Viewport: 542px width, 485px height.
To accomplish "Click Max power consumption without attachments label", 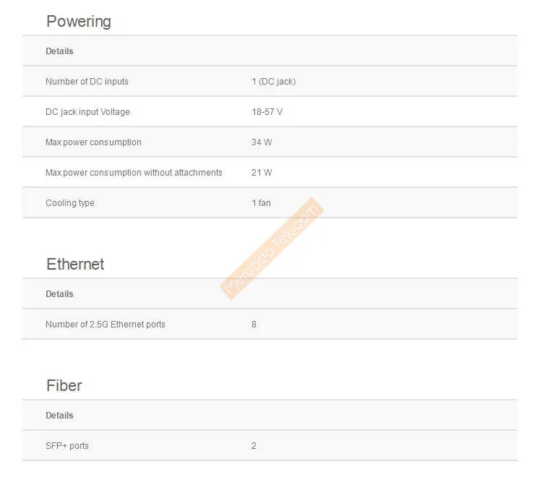I will [134, 173].
